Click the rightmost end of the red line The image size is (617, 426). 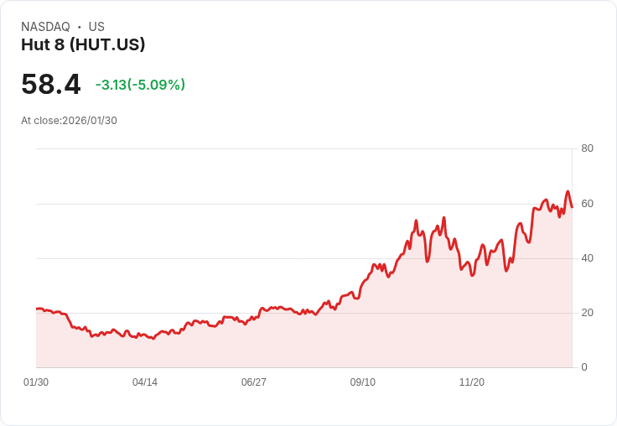[x=572, y=206]
